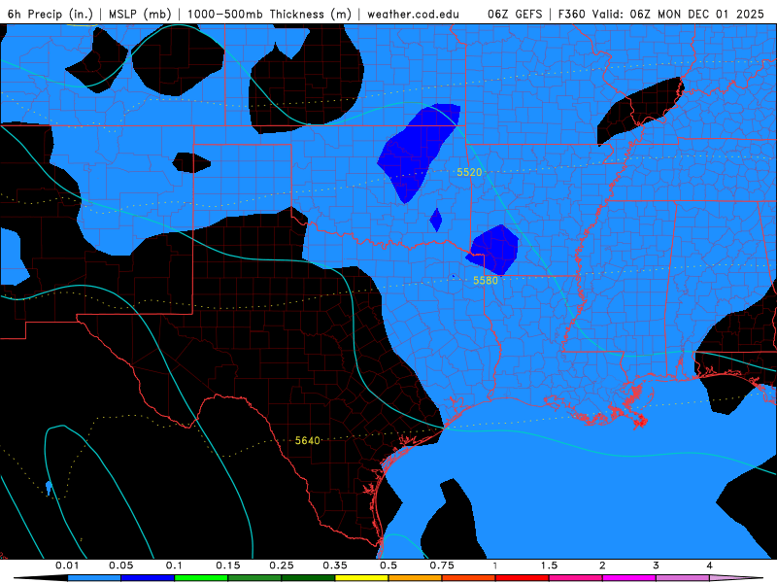Click the 5580 thickness contour label

click(x=485, y=281)
